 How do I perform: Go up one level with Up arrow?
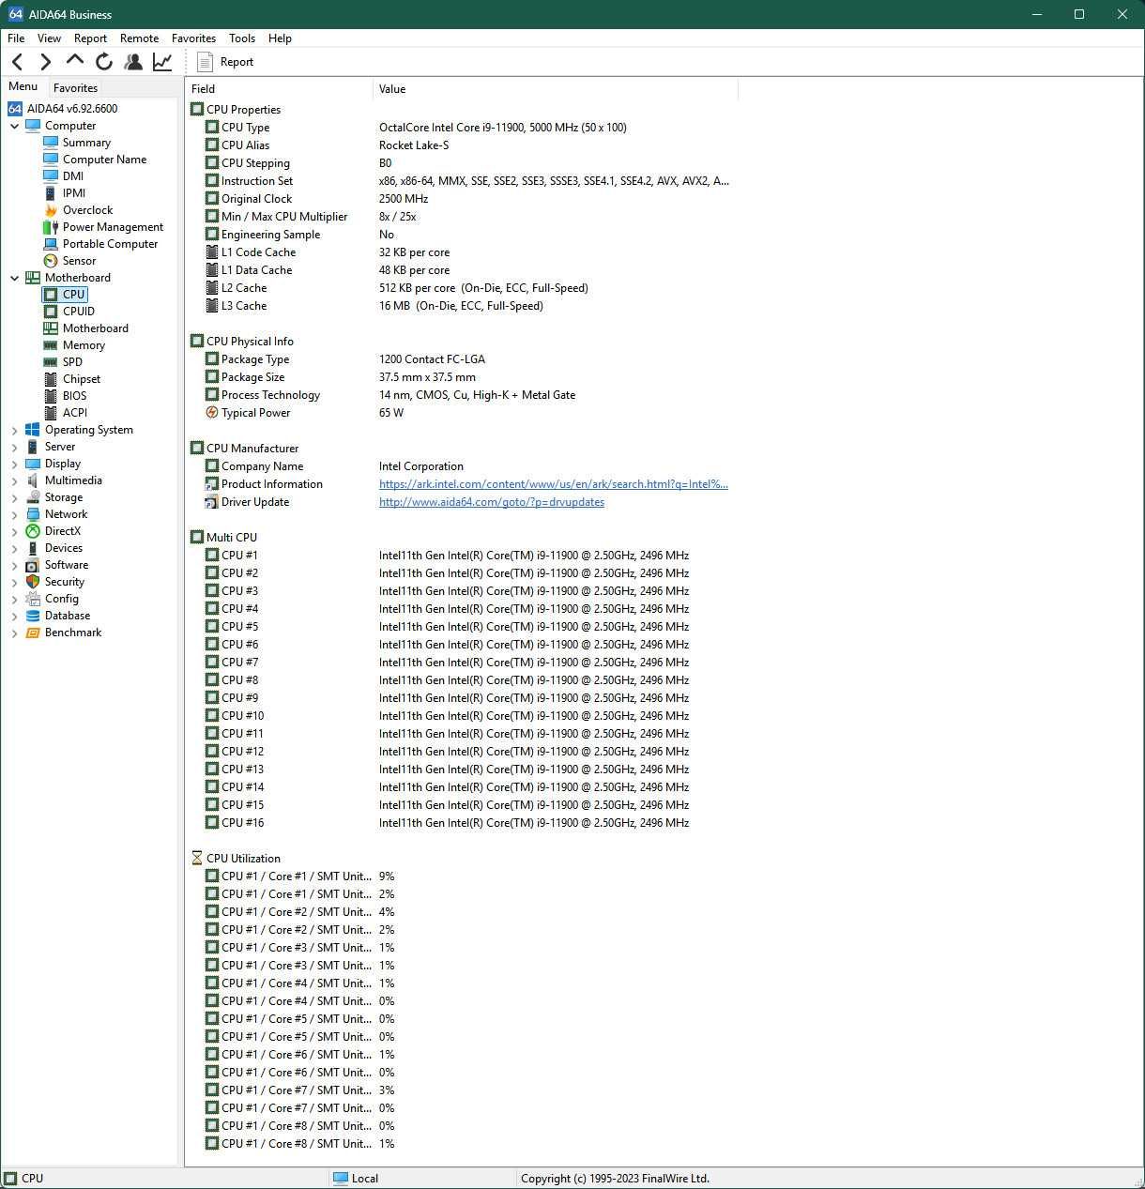74,61
